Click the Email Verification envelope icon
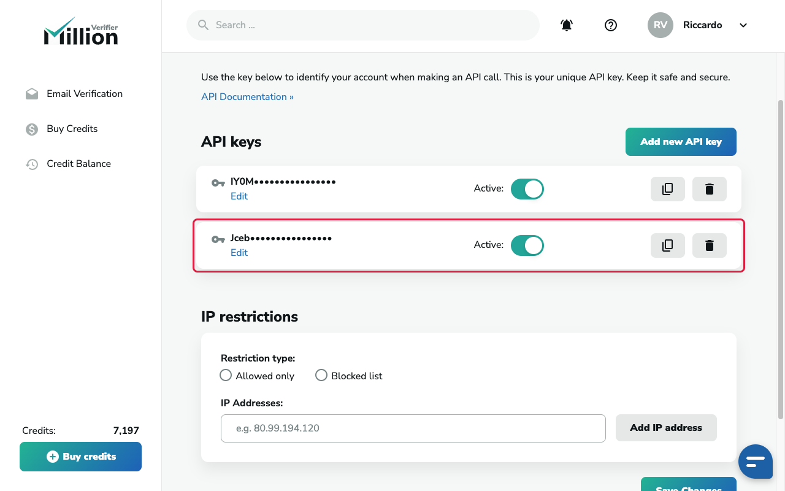Screen dimensions: 785x491 [32, 94]
